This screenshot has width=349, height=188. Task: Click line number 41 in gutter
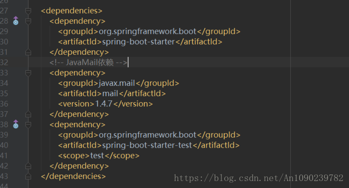pyautogui.click(x=4, y=156)
